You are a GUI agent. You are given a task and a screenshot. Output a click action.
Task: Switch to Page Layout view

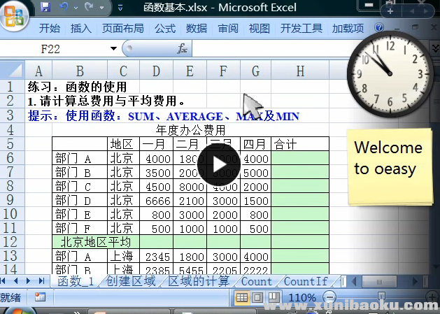pyautogui.click(x=257, y=298)
